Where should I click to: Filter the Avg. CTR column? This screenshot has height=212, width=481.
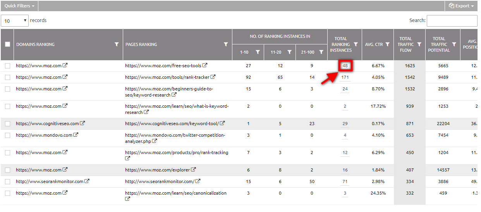tap(387, 44)
